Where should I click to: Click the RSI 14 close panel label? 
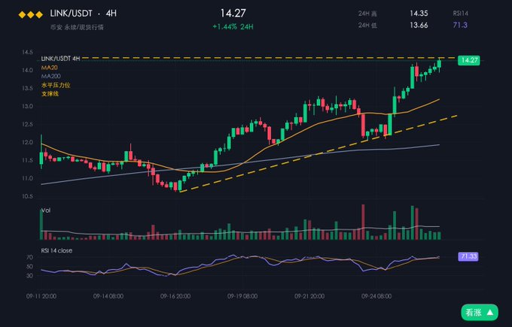click(x=56, y=250)
